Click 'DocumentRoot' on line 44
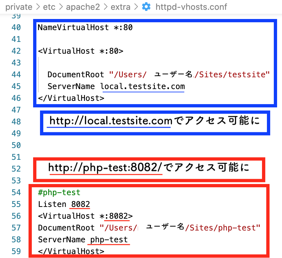Image resolution: width=282 pixels, height=258 pixels. click(76, 75)
